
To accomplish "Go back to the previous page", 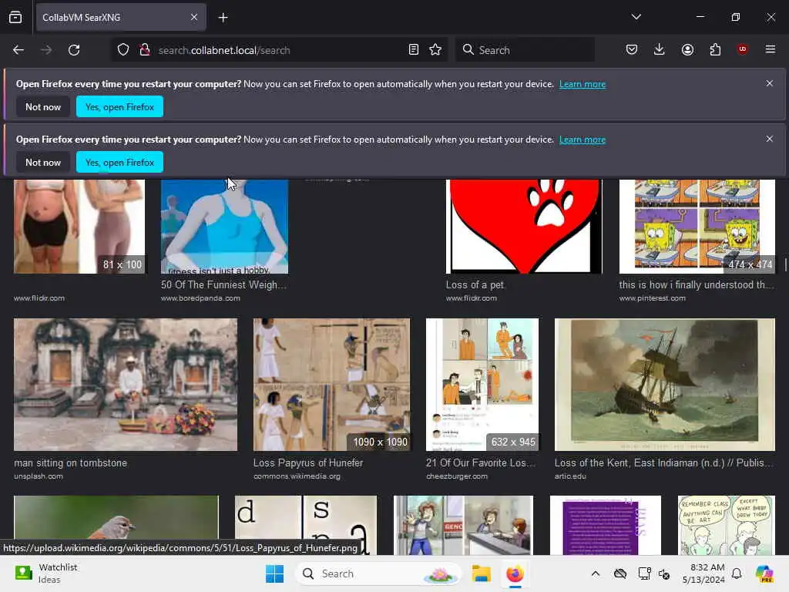I will tap(18, 50).
